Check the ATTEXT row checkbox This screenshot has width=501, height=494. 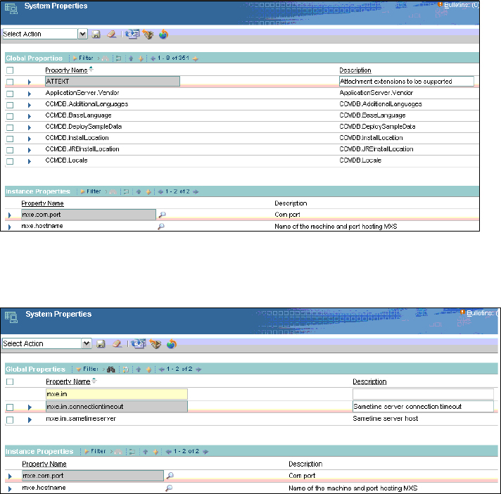coord(10,82)
